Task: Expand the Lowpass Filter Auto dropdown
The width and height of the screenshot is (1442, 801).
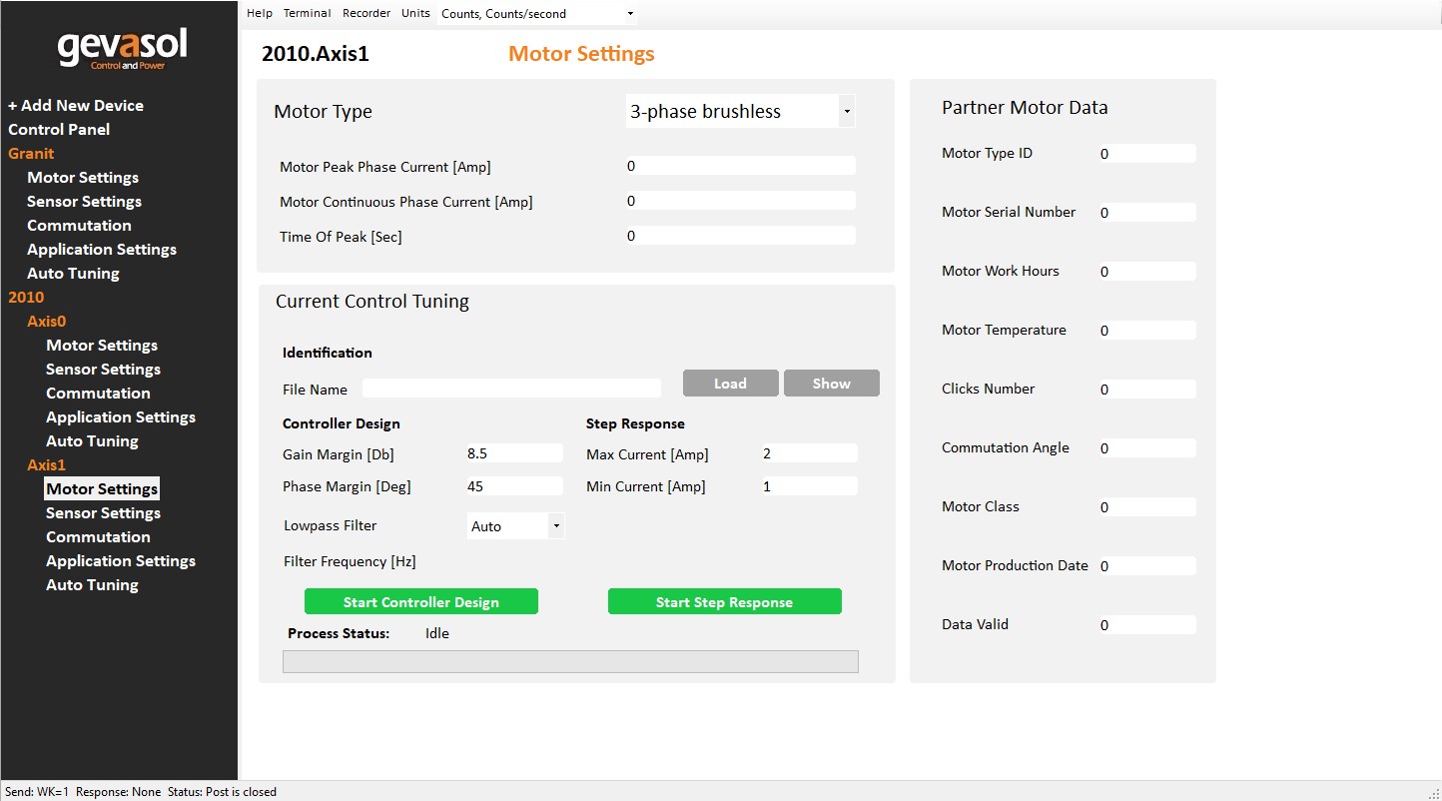Action: tap(515, 526)
